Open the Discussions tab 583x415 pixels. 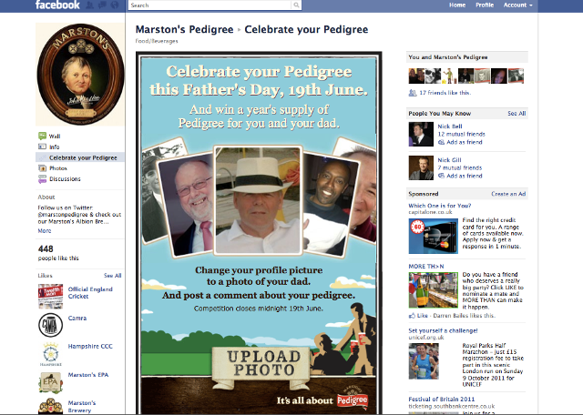click(x=65, y=179)
